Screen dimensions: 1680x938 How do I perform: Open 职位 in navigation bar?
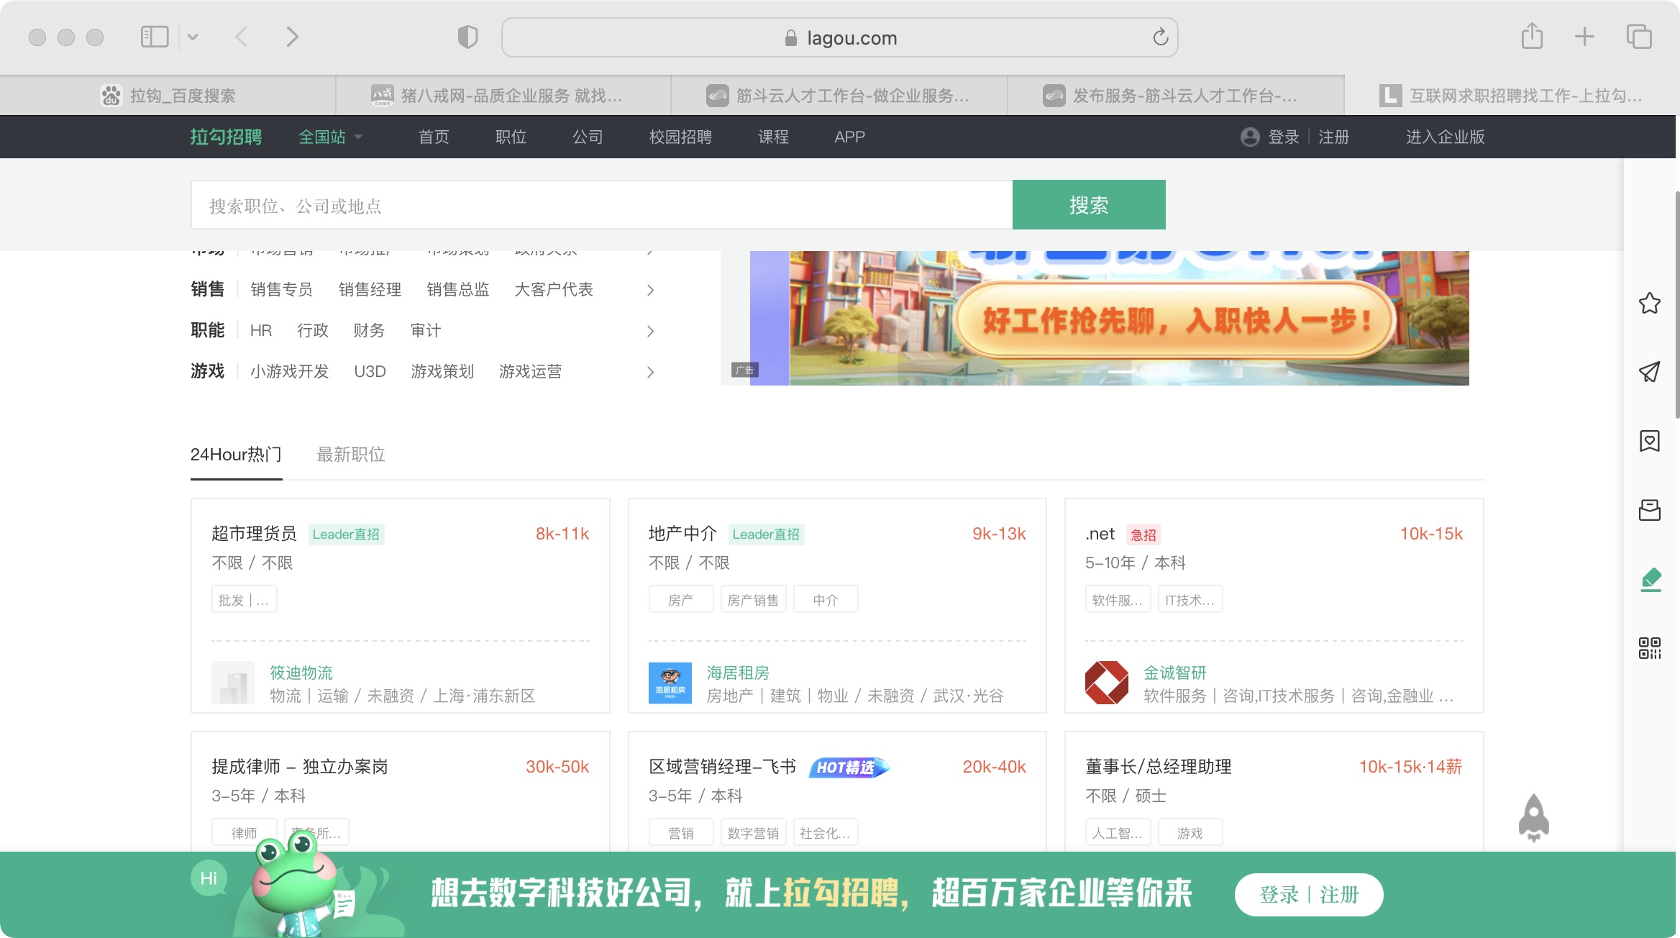[511, 137]
